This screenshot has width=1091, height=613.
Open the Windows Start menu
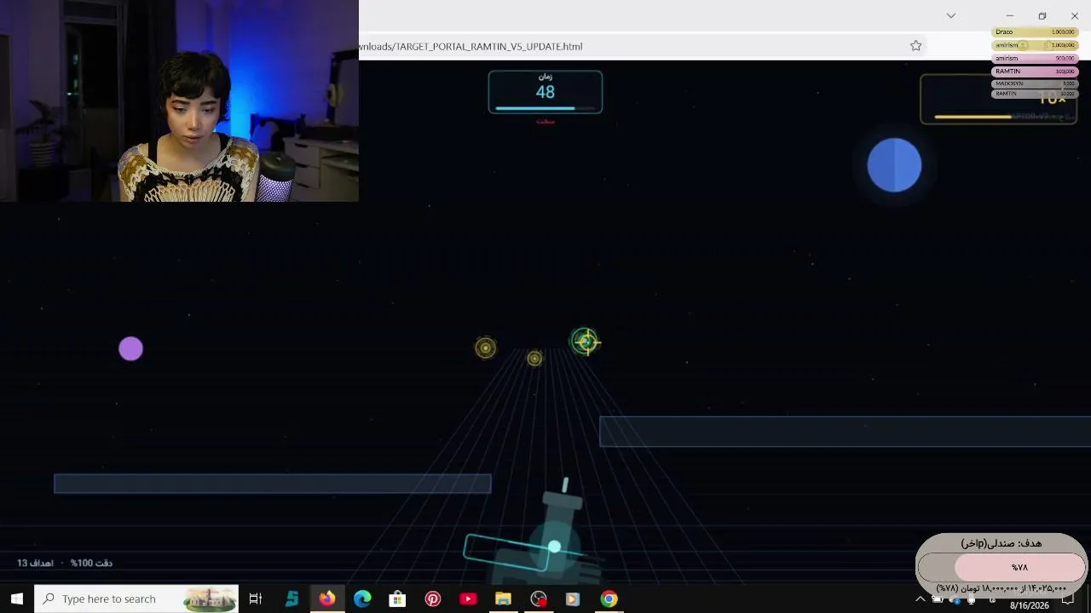17,599
